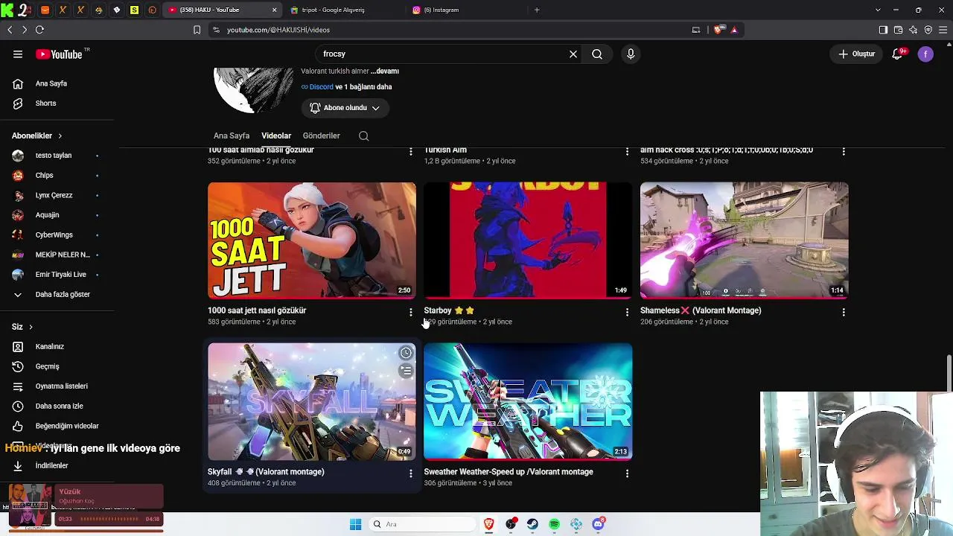Play the 1000 SAAT JETT thumbnail
This screenshot has height=536, width=953.
pyautogui.click(x=312, y=240)
